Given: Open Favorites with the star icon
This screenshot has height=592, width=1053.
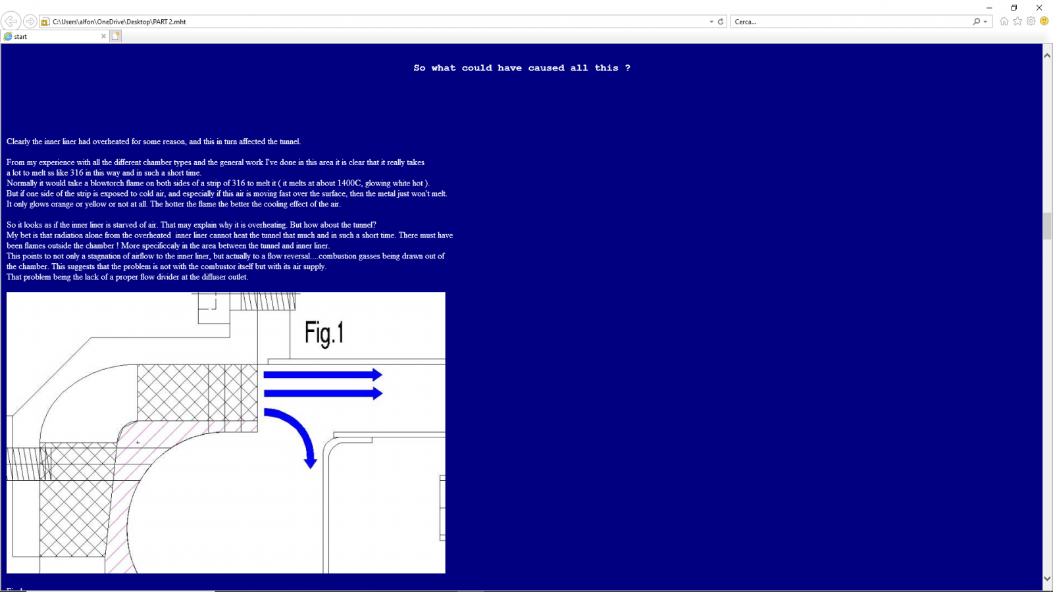Looking at the screenshot, I should 1017,21.
